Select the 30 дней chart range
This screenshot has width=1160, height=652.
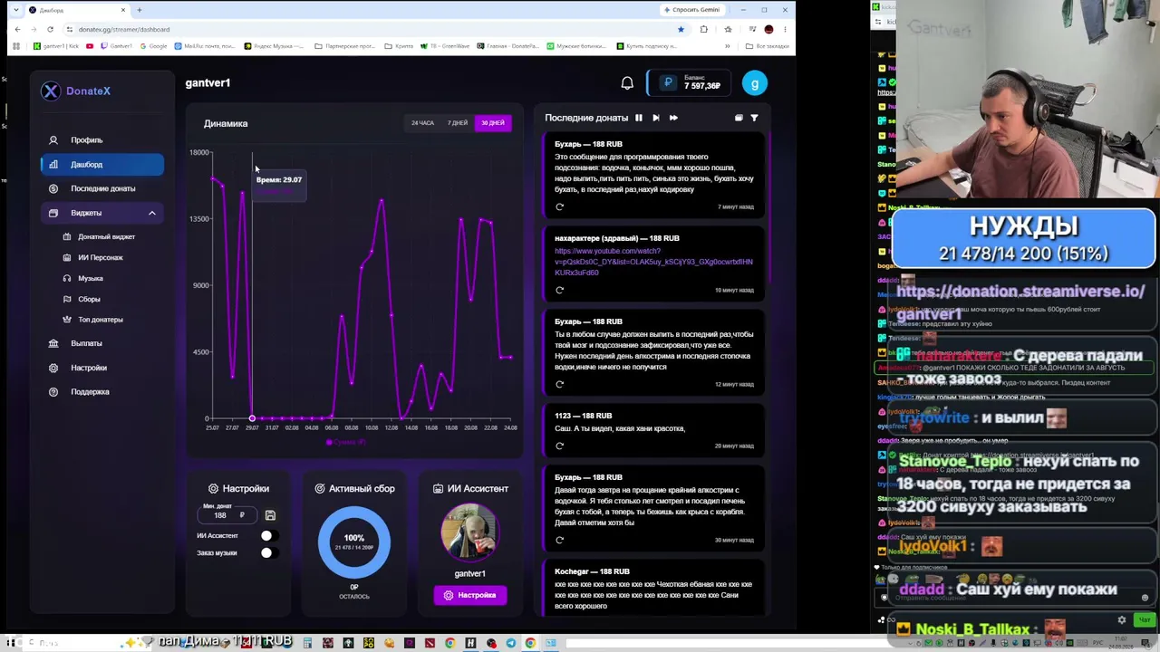point(493,123)
